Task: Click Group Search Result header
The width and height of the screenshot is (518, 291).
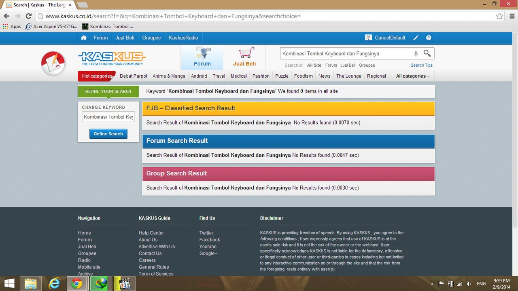Action: click(x=288, y=173)
